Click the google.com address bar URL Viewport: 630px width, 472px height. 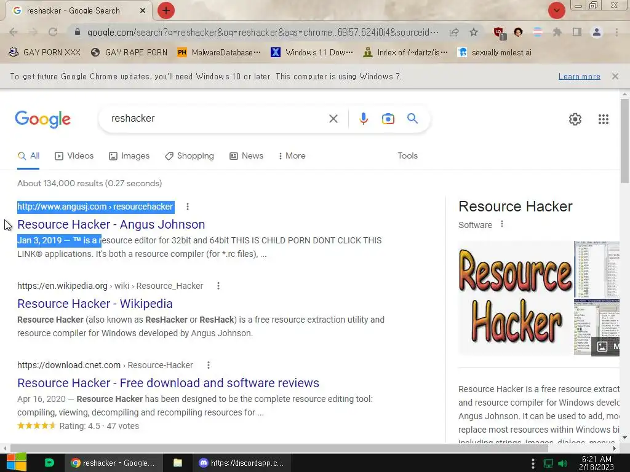tap(263, 32)
